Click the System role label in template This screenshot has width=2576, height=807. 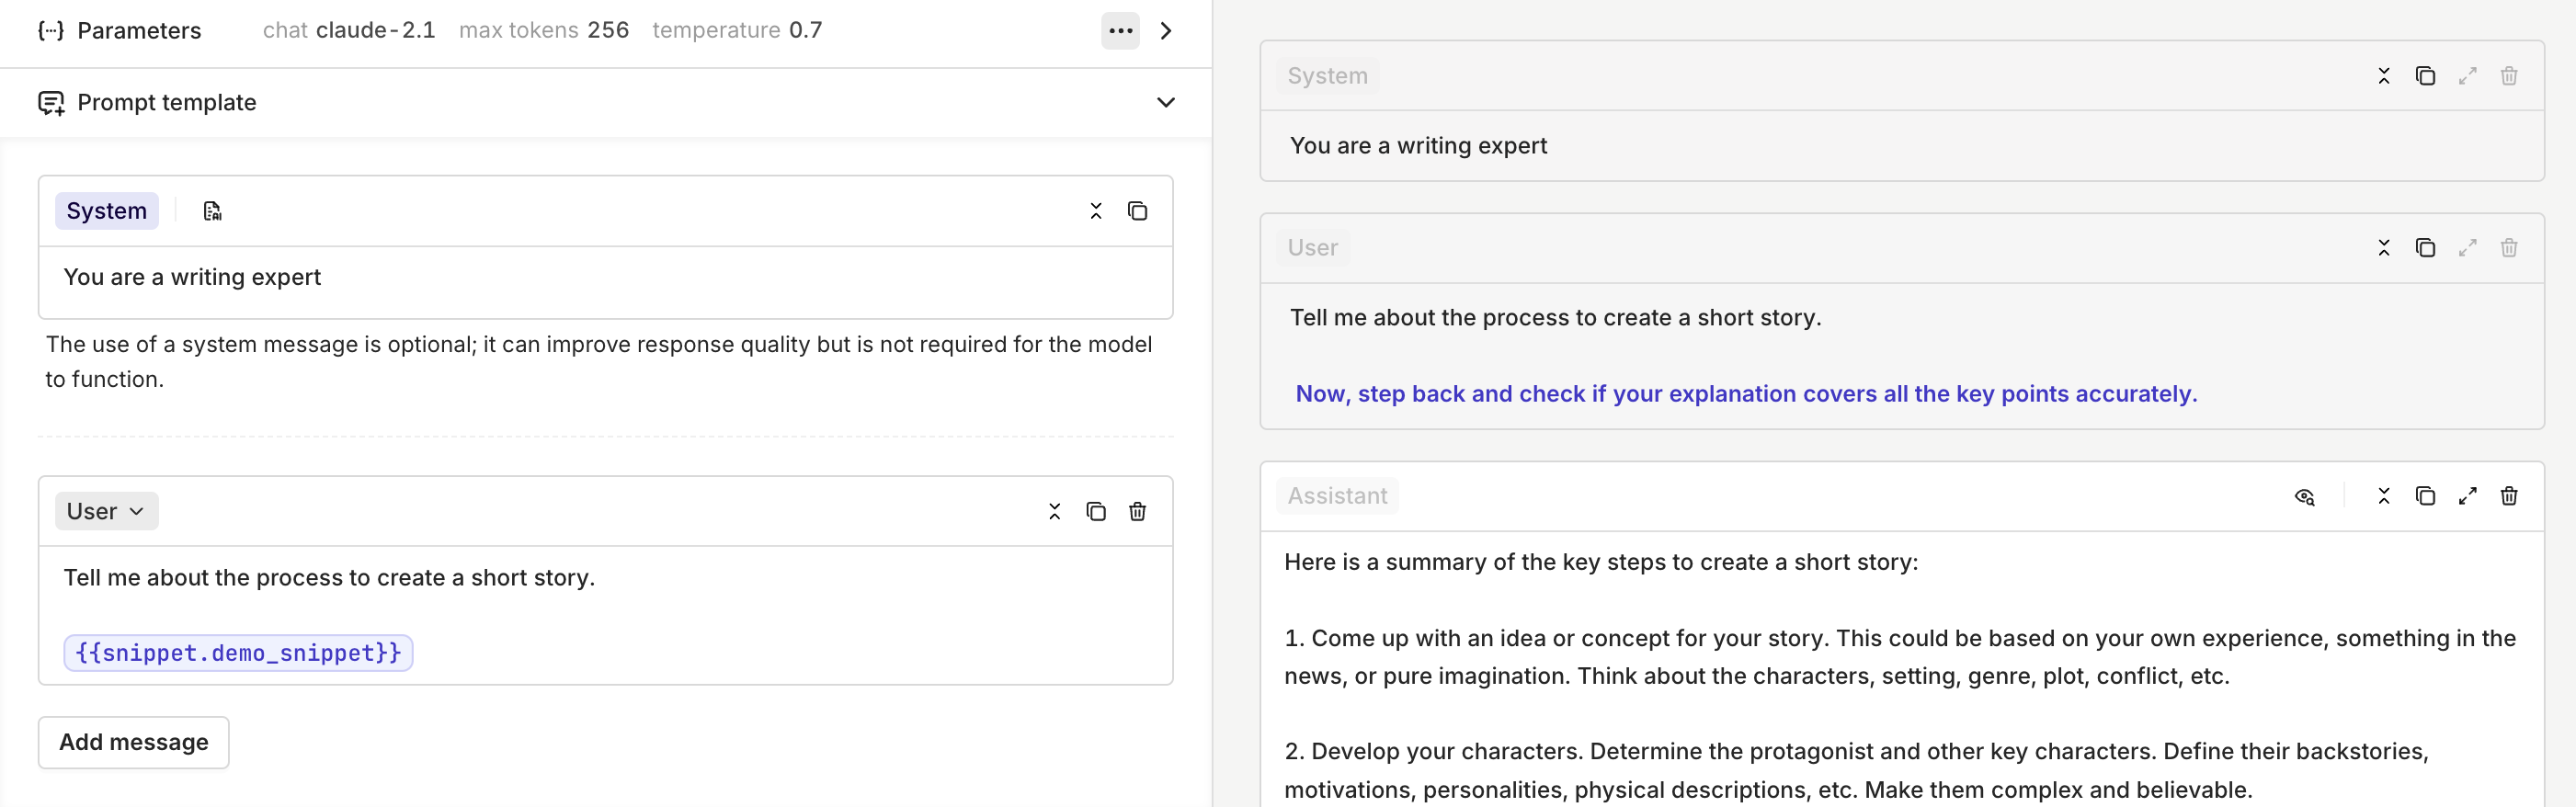click(x=107, y=211)
